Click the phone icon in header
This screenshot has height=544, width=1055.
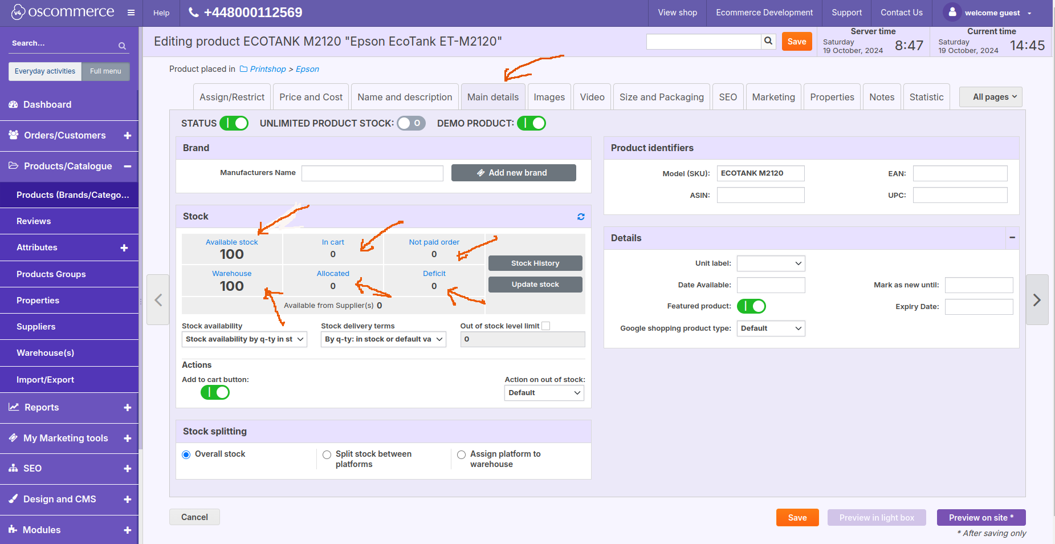(x=194, y=12)
